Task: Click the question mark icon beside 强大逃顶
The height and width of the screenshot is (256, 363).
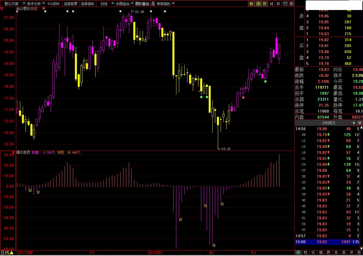Action: click(14, 153)
